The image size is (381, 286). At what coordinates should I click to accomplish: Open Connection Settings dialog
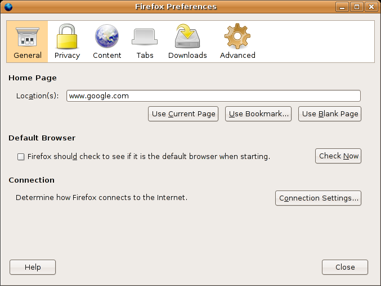(x=319, y=198)
